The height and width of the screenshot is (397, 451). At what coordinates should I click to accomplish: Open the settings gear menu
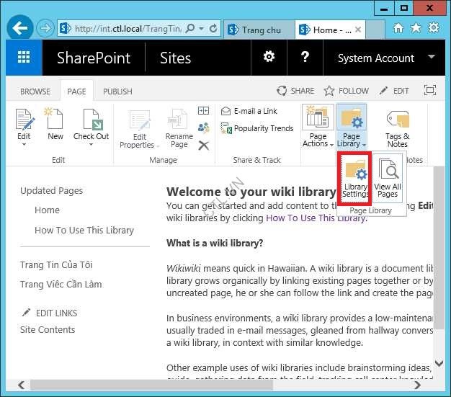269,58
